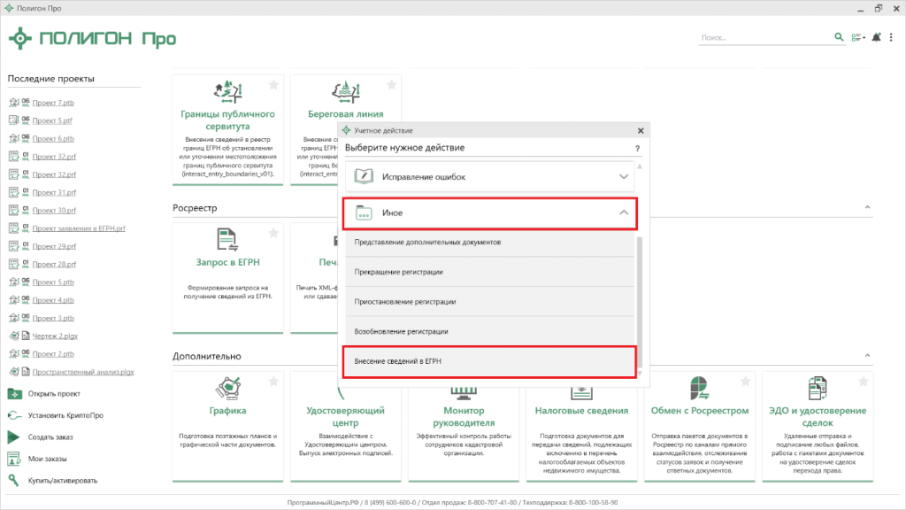Open recent project Проект 5.ptf
The image size is (906, 510).
pyautogui.click(x=52, y=120)
